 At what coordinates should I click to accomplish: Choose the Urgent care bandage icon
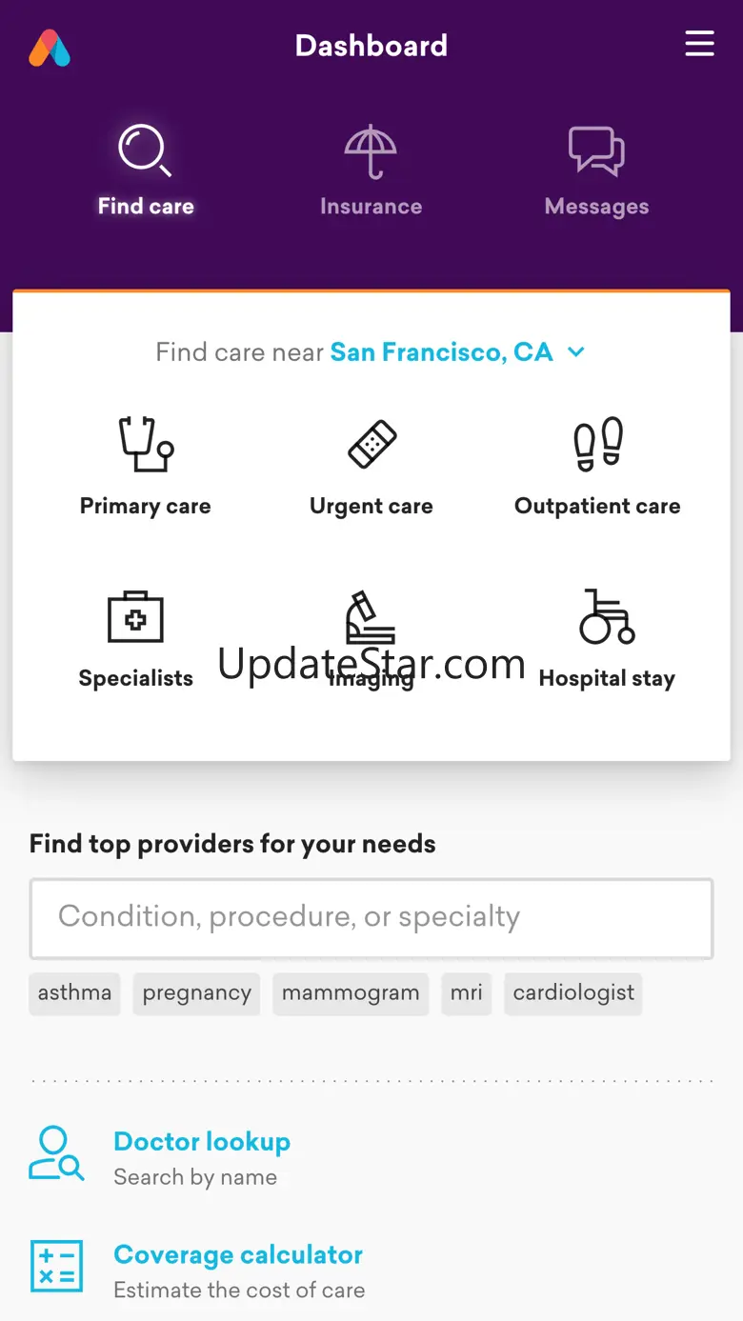[371, 444]
